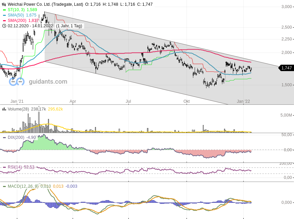Click the Jul time axis label
This screenshot has height=219, width=294.
(128, 101)
